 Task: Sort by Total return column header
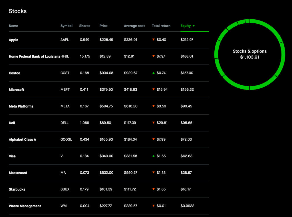[161, 26]
